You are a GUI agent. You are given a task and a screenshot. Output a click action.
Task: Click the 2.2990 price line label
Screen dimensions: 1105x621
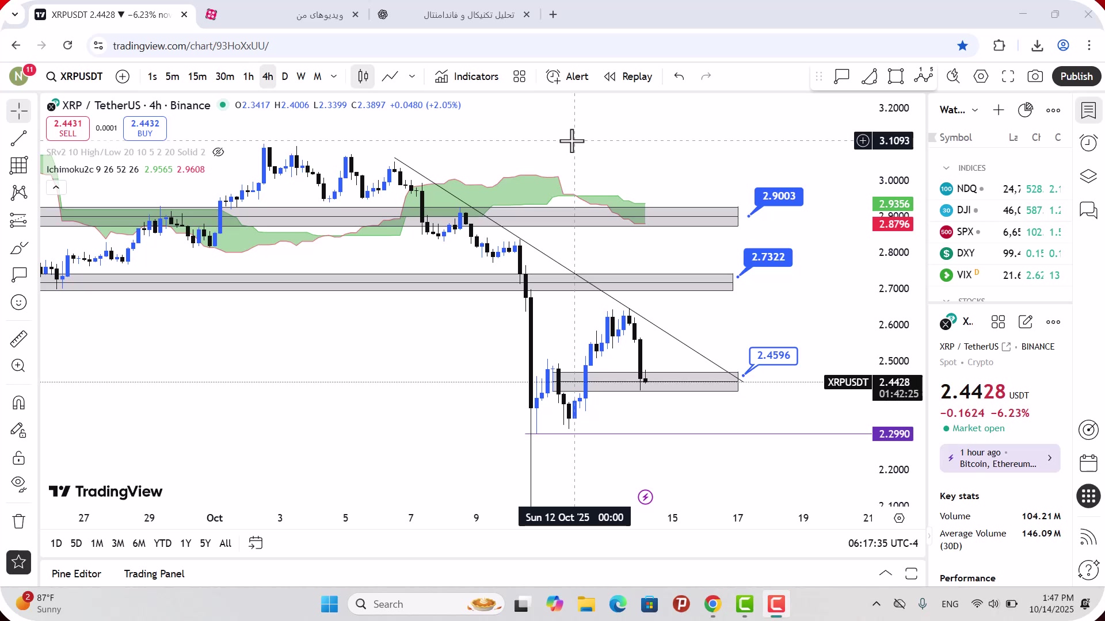(894, 434)
